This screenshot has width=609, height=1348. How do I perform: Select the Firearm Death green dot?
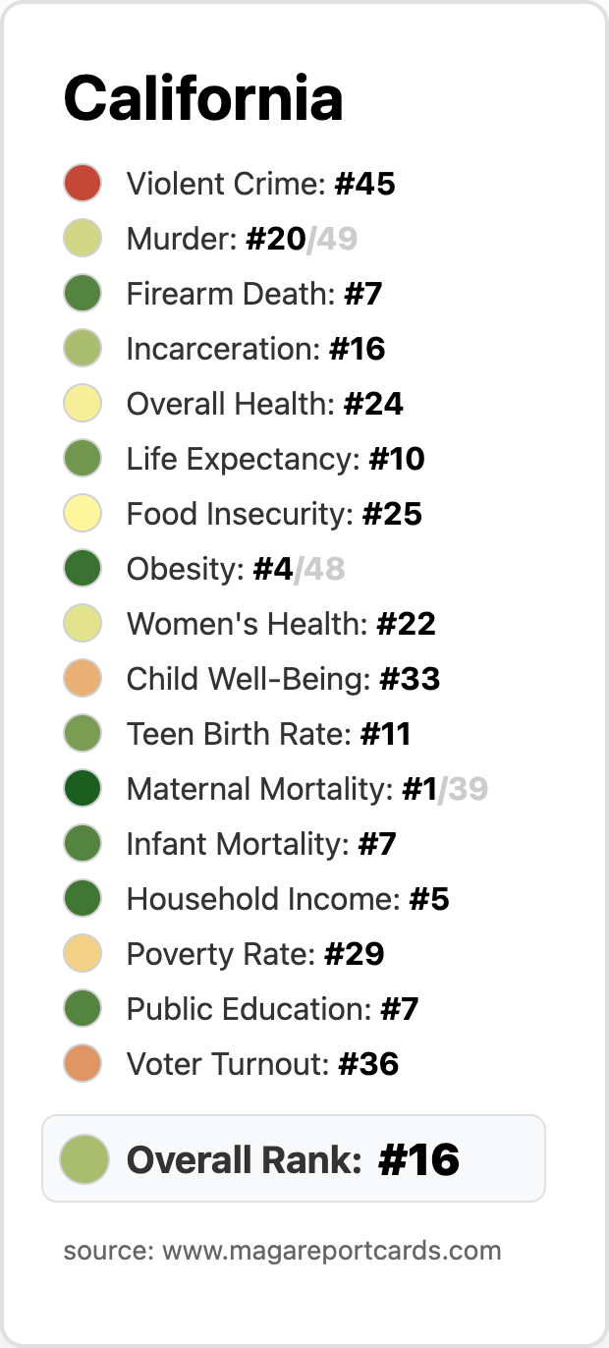pos(83,294)
